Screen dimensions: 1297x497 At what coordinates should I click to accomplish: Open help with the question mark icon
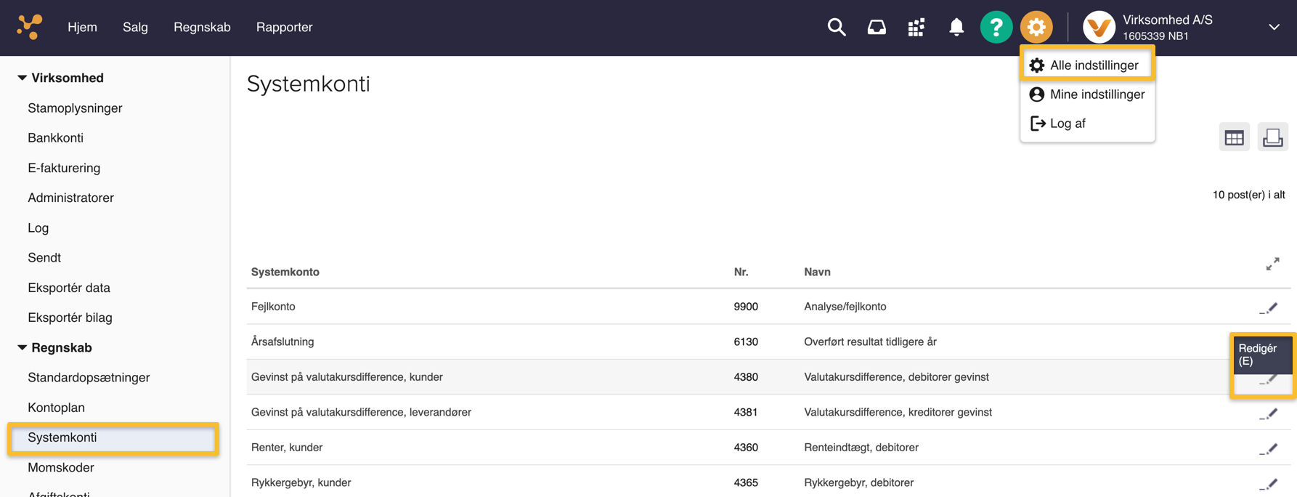click(996, 28)
